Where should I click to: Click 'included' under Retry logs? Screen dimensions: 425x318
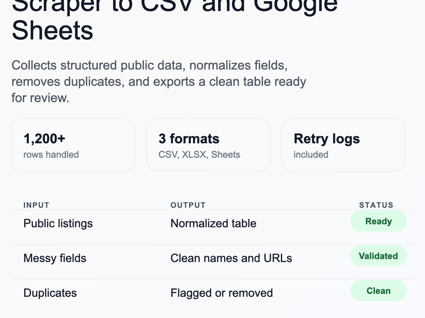pos(311,154)
